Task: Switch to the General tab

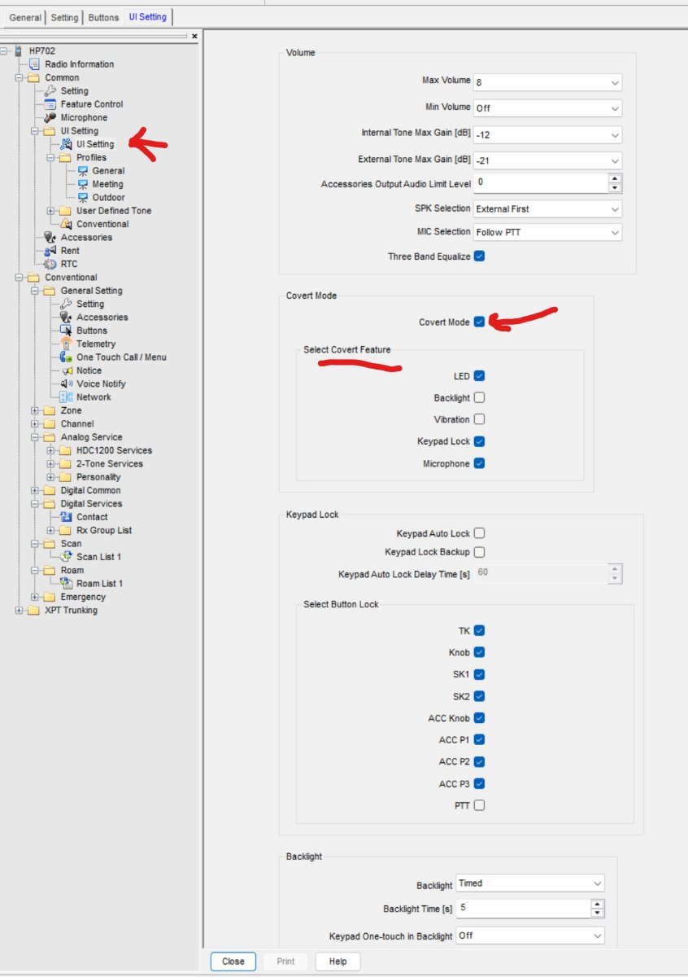Action: tap(25, 17)
